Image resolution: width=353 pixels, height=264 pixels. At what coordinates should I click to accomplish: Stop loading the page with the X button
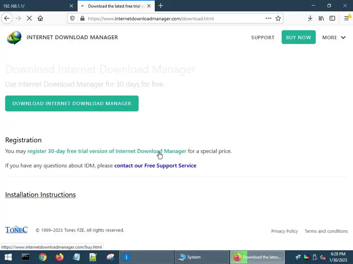point(29,19)
